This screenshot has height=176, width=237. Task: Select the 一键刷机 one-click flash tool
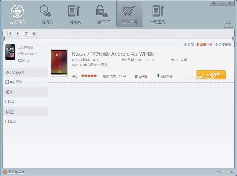coord(45,14)
